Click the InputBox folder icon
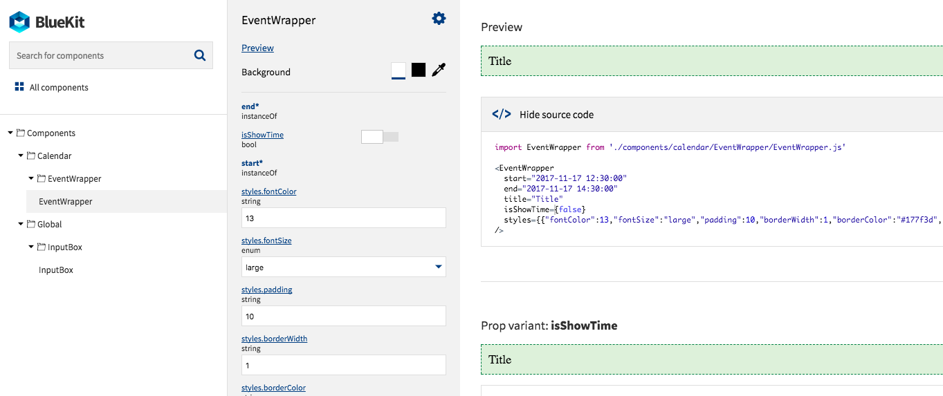The height and width of the screenshot is (396, 943). coord(42,247)
